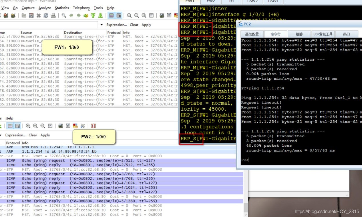Switch to the 基础配置 tab in PC2
The width and height of the screenshot is (362, 217).
pyautogui.click(x=252, y=34)
